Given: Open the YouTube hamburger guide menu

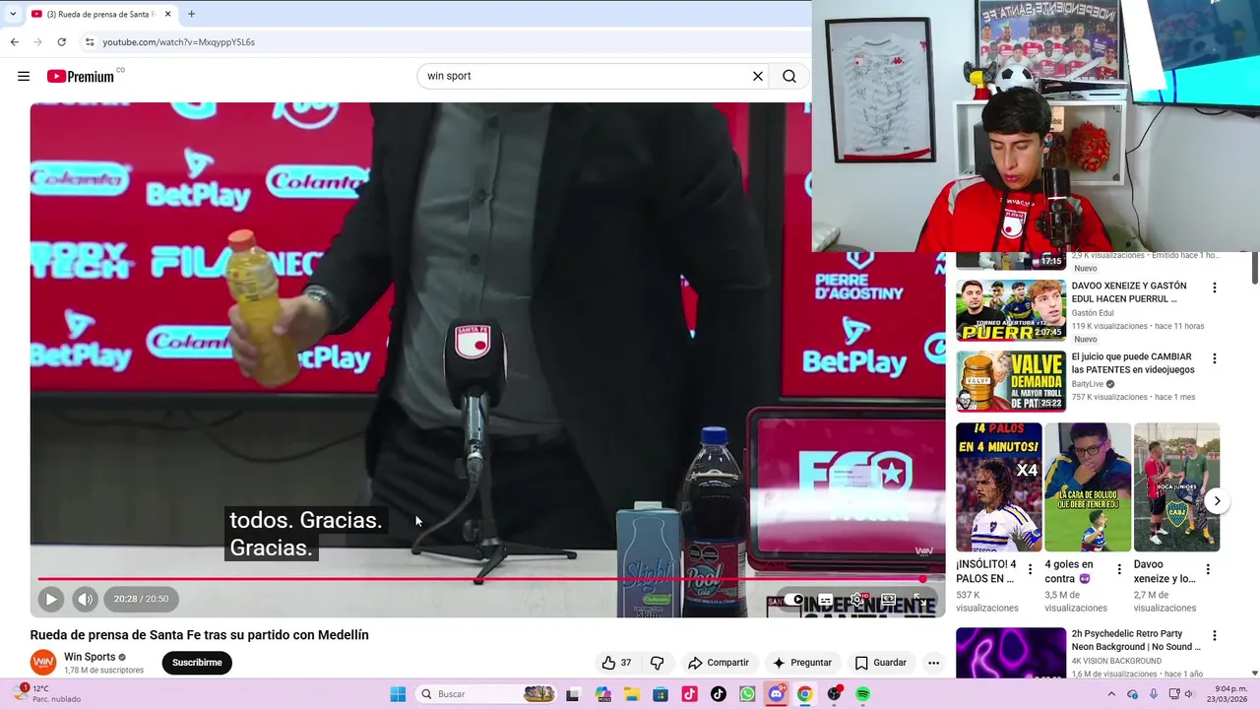Looking at the screenshot, I should [24, 76].
